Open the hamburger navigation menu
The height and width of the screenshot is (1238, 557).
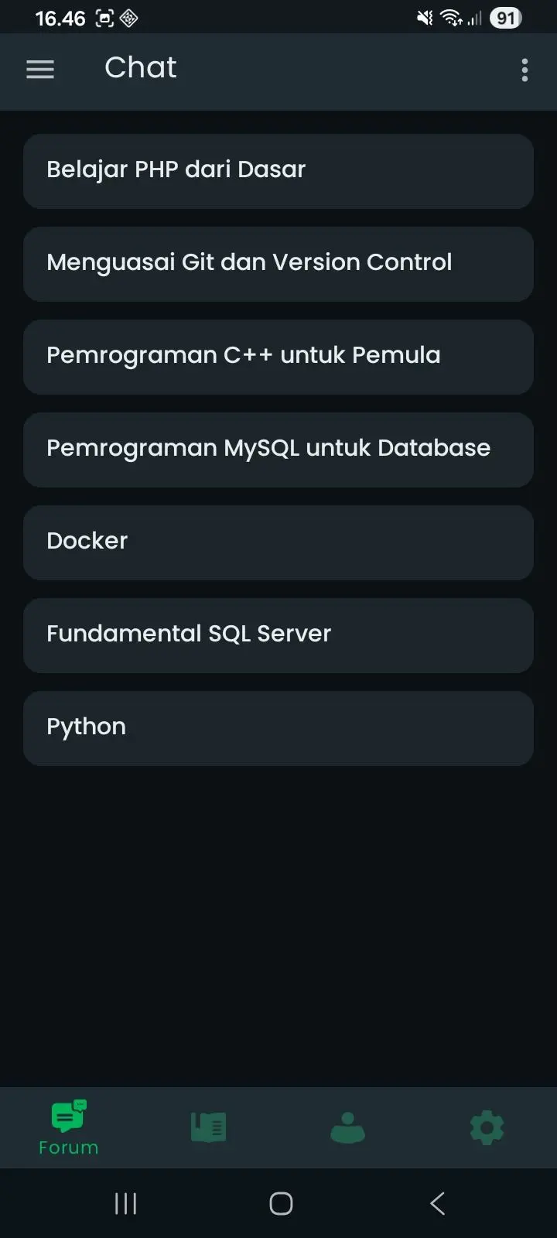40,70
